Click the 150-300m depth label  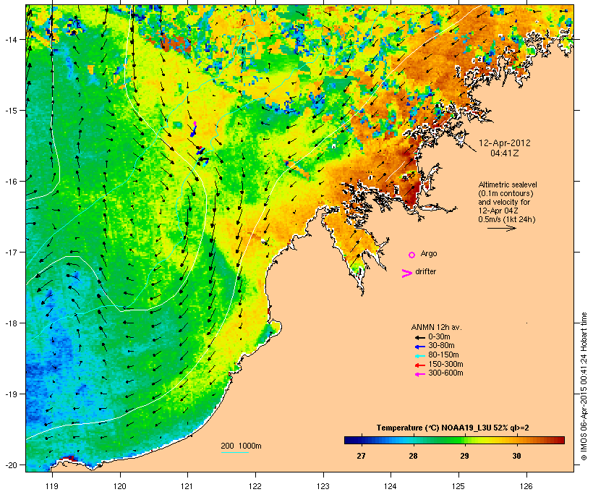[x=446, y=364]
